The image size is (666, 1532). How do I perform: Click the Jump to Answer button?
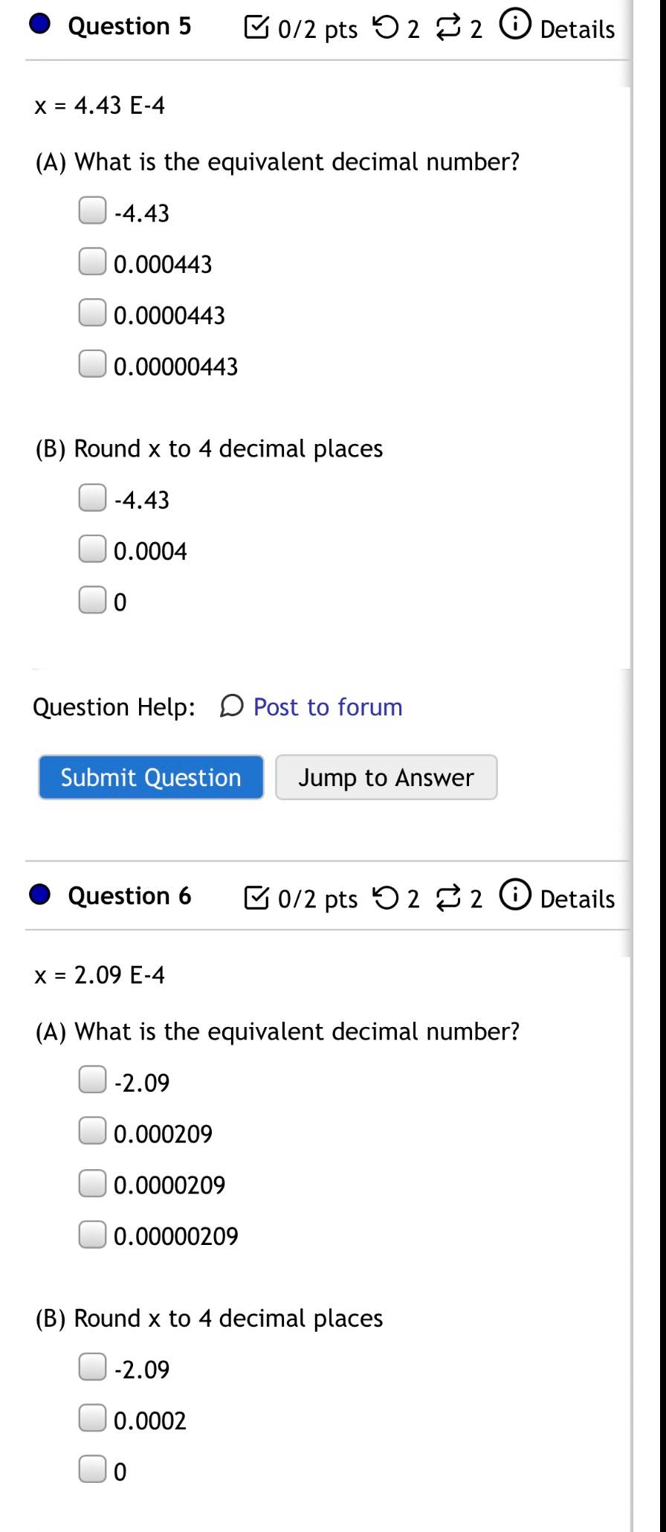386,777
